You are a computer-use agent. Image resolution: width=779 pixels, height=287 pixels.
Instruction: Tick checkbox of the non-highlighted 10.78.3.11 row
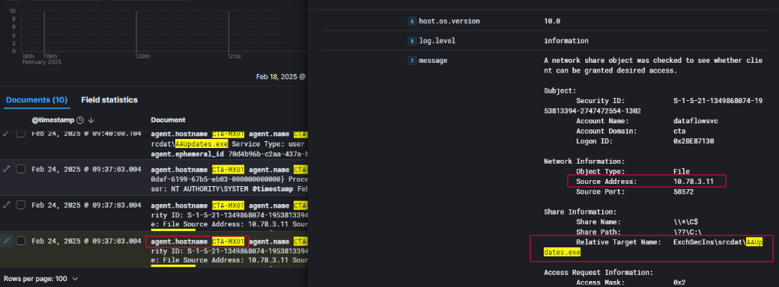[x=21, y=206]
